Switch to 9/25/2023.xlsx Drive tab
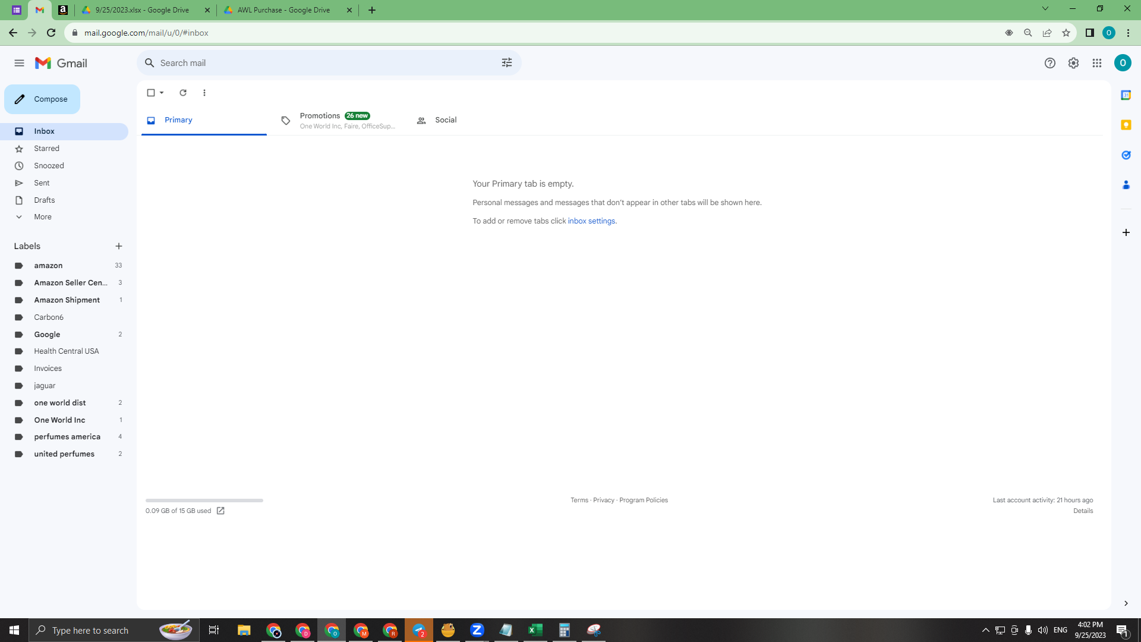 point(145,10)
